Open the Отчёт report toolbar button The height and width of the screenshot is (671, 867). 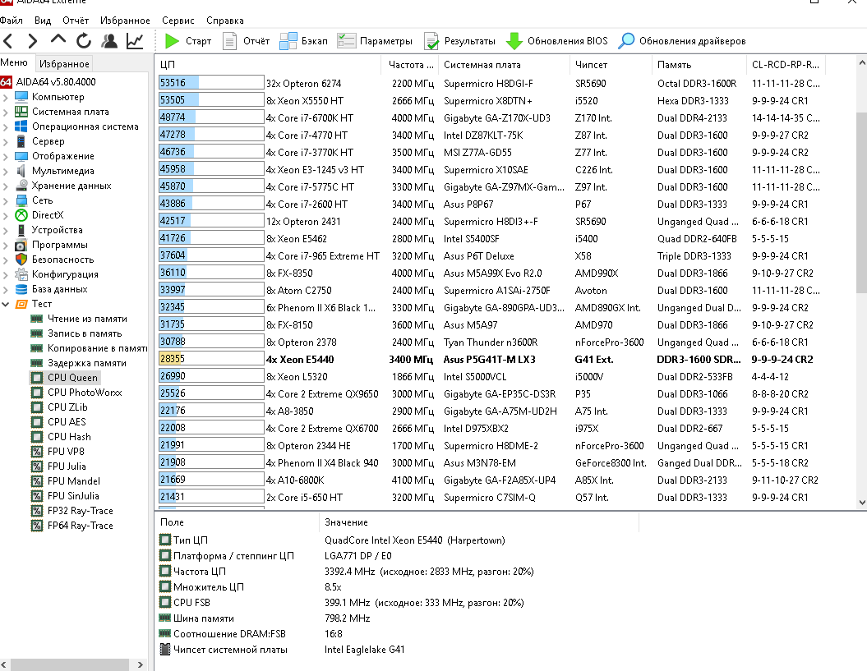click(246, 41)
